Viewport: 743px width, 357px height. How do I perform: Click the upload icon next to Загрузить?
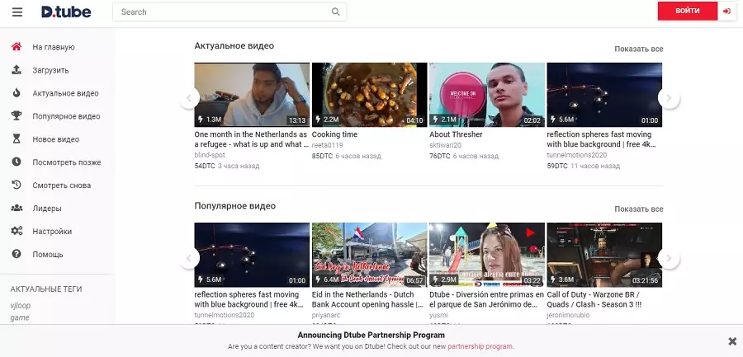[x=17, y=70]
